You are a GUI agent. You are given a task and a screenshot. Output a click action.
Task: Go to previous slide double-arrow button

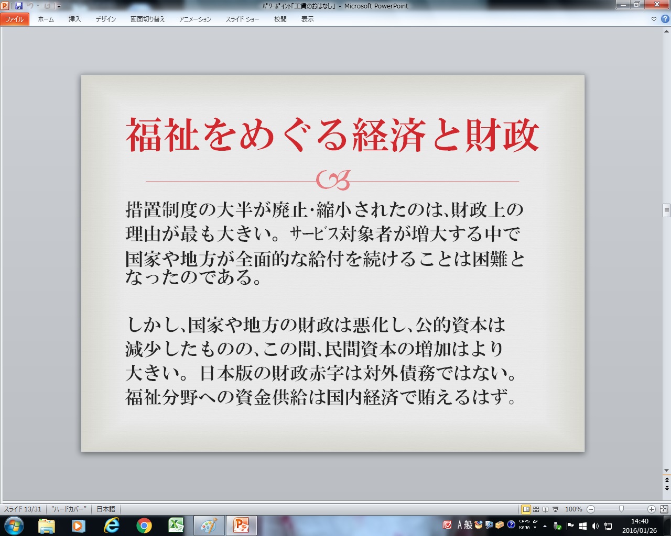pyautogui.click(x=666, y=479)
